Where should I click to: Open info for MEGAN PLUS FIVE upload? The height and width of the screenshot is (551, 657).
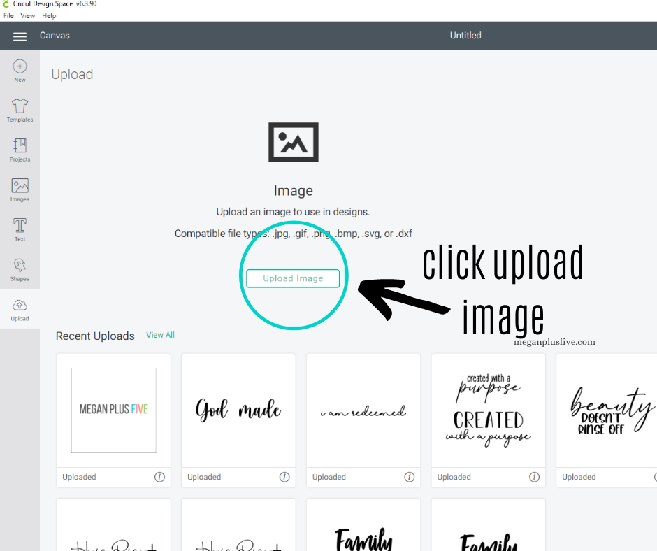pos(159,477)
